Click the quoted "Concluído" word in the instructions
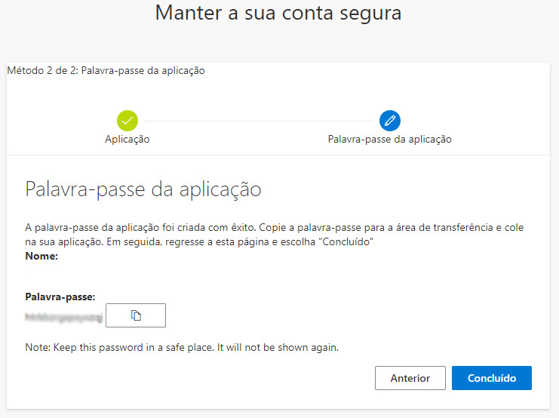The height and width of the screenshot is (418, 559). (x=349, y=241)
